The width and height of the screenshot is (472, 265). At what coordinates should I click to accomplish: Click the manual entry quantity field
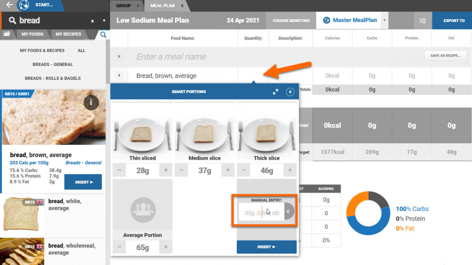point(262,213)
